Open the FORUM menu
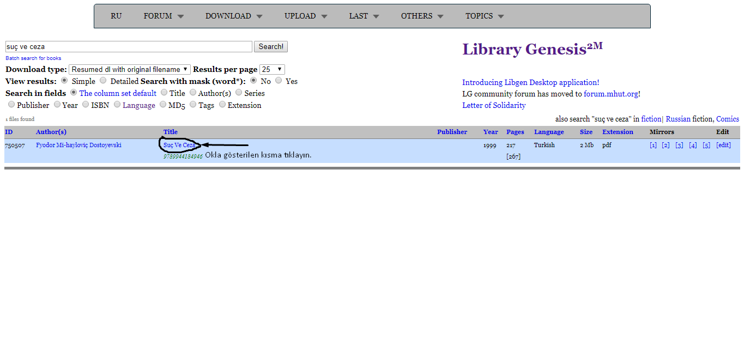 coord(164,16)
